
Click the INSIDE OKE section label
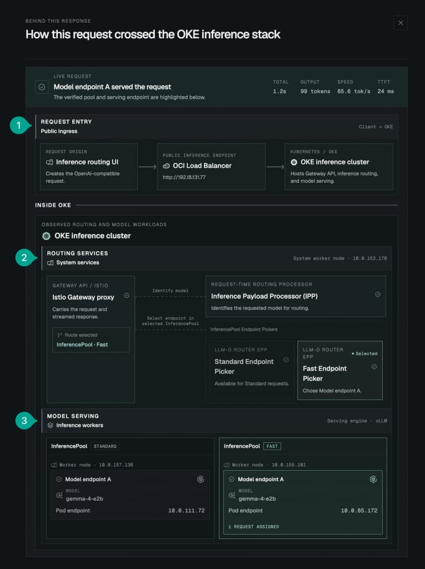coord(53,205)
